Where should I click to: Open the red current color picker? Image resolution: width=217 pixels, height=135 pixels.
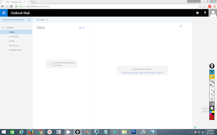click(x=212, y=117)
